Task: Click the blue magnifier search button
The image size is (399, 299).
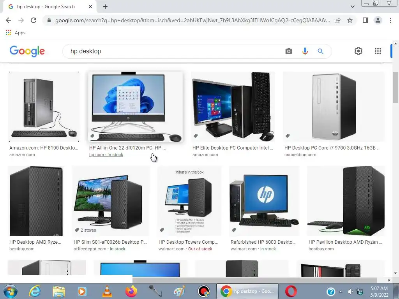Action: pyautogui.click(x=320, y=51)
